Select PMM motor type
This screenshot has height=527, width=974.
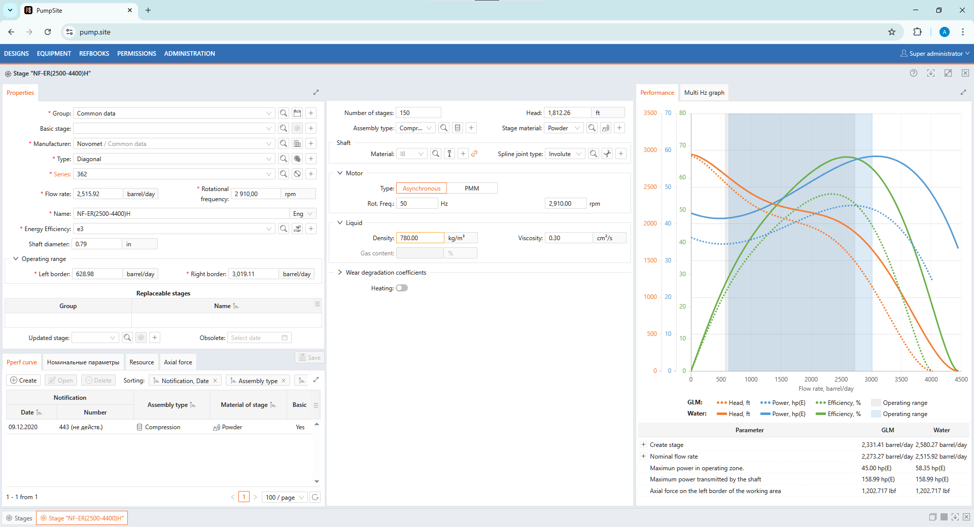[472, 189]
